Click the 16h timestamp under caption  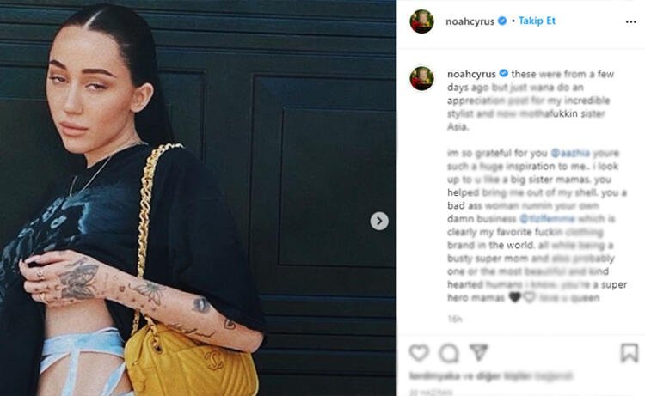[455, 319]
